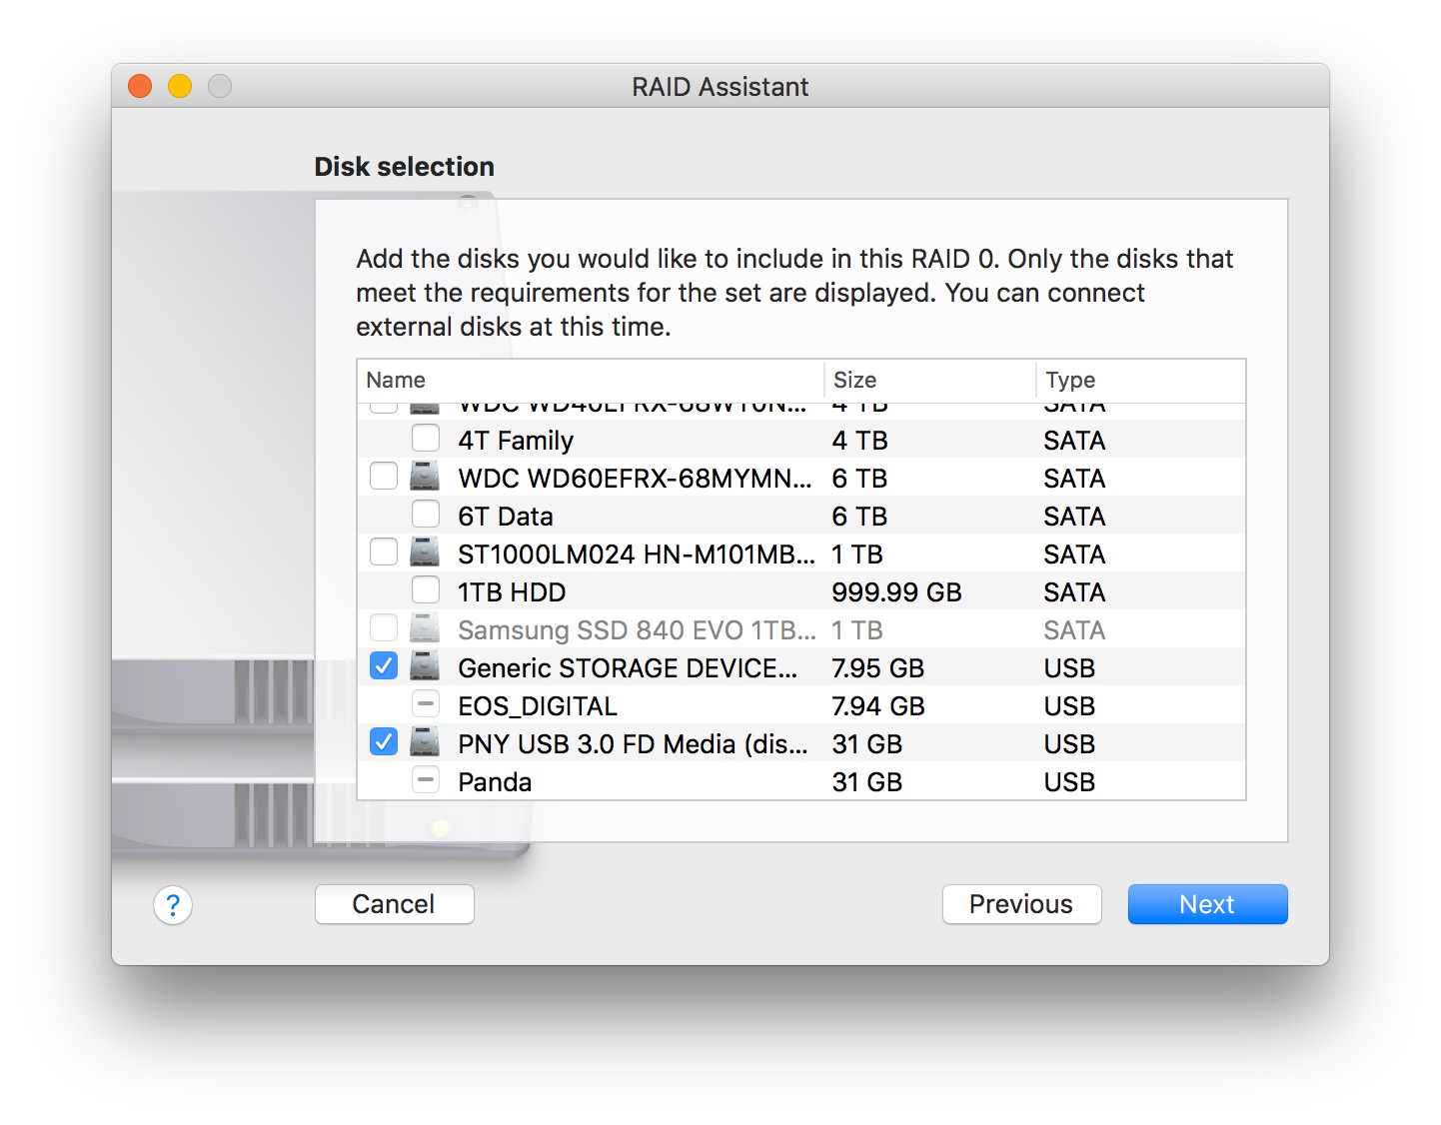Toggle the Panda volume checkbox
The image size is (1441, 1125).
pyautogui.click(x=426, y=780)
